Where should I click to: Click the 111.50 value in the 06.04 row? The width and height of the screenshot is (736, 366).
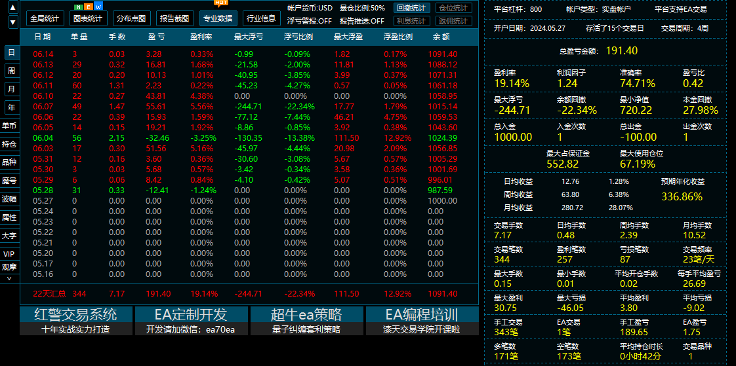(x=346, y=137)
